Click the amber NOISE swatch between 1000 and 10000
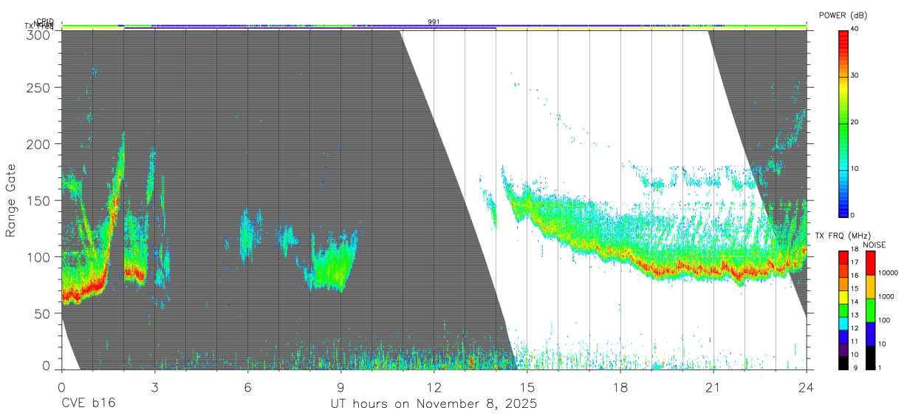The width and height of the screenshot is (907, 419). pyautogui.click(x=870, y=285)
